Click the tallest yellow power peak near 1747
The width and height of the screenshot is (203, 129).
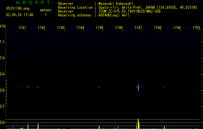coord(138,124)
